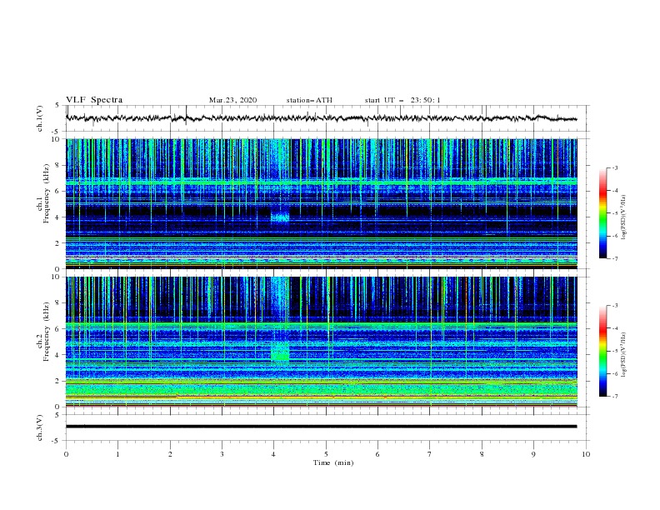Click the "2" kHz tick on ch.2 frequency axis
The height and width of the screenshot is (510, 660).
click(x=58, y=381)
